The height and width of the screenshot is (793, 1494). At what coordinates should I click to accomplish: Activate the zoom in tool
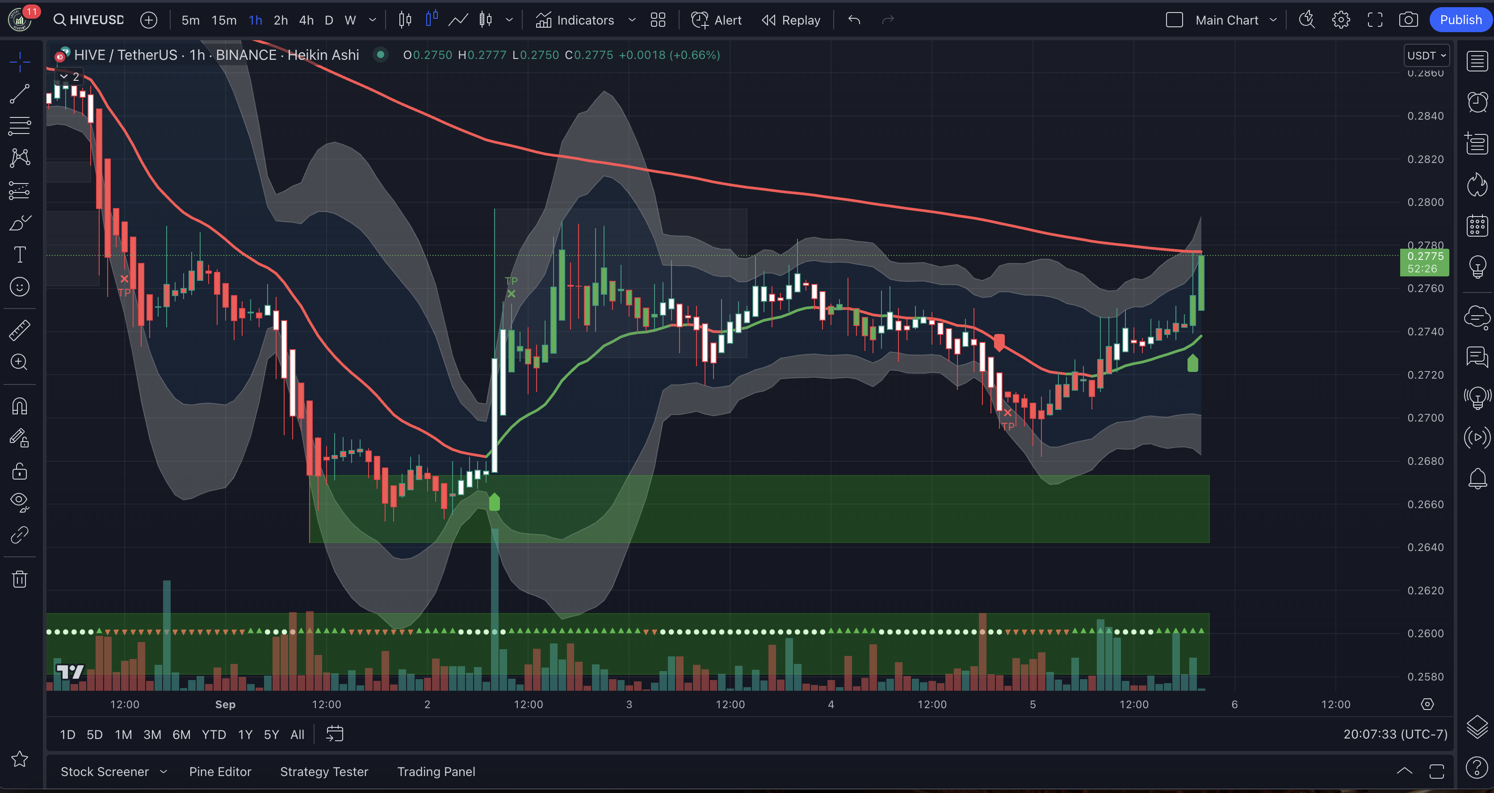click(20, 362)
